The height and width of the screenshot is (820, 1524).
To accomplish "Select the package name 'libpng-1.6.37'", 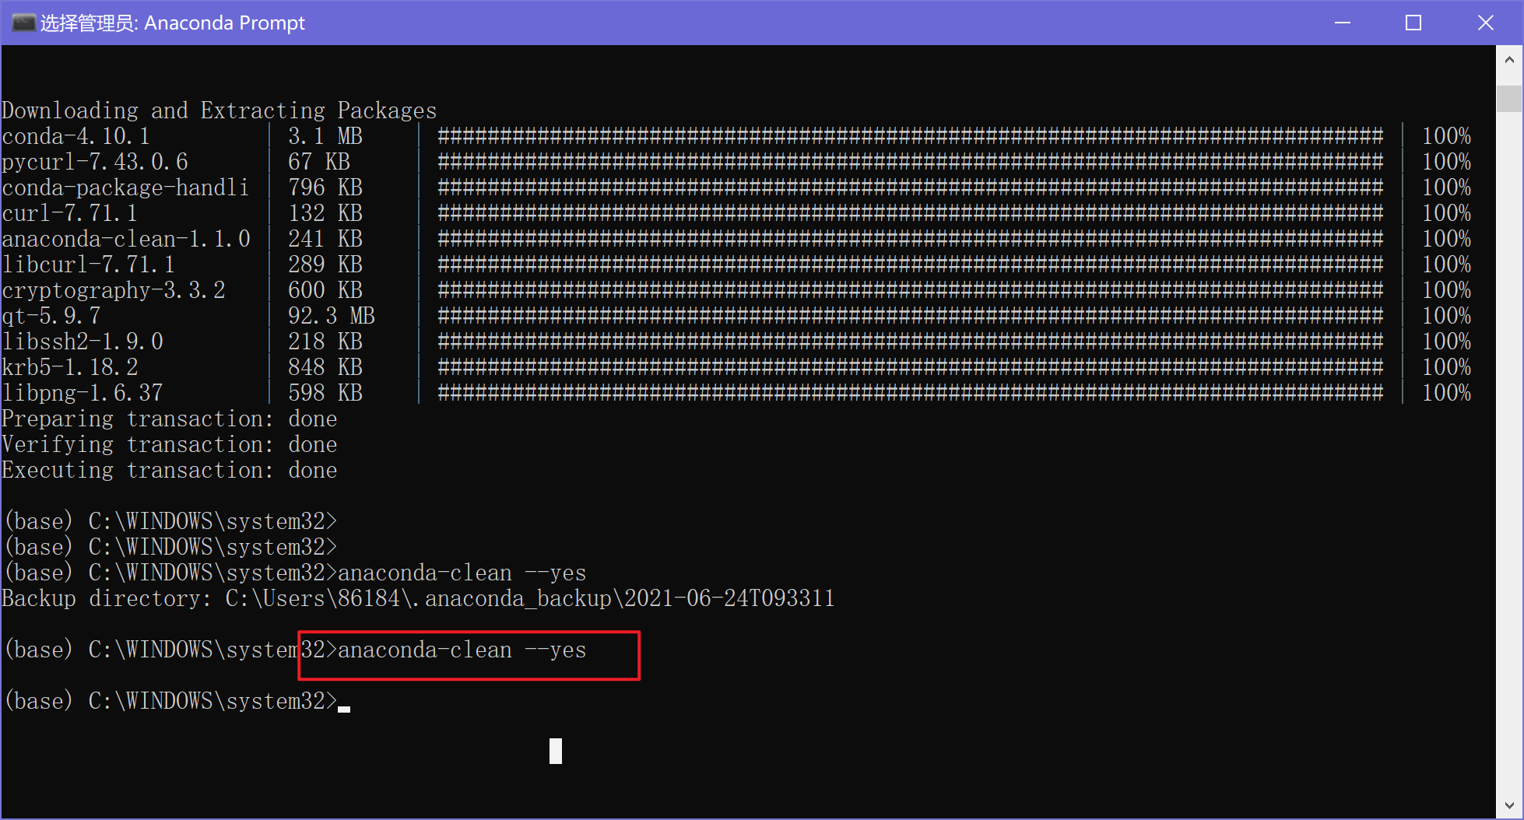I will coord(83,393).
